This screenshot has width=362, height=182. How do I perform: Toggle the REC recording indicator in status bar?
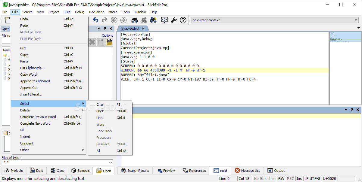(290, 179)
